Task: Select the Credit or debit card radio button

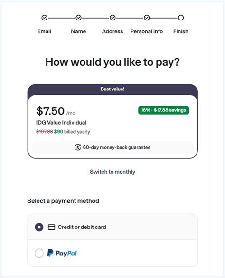Action: click(x=39, y=227)
